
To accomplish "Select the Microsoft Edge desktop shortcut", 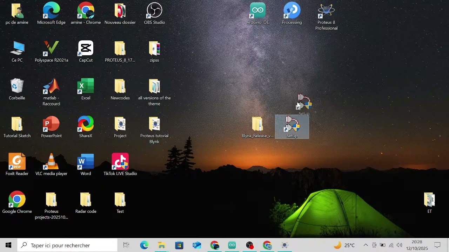I will click(51, 14).
